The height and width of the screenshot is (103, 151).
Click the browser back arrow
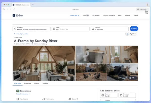(x=7, y=9)
